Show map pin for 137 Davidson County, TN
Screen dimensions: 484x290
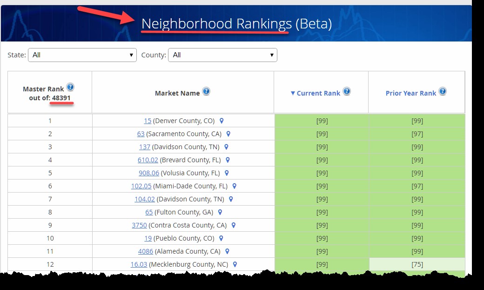click(x=226, y=147)
